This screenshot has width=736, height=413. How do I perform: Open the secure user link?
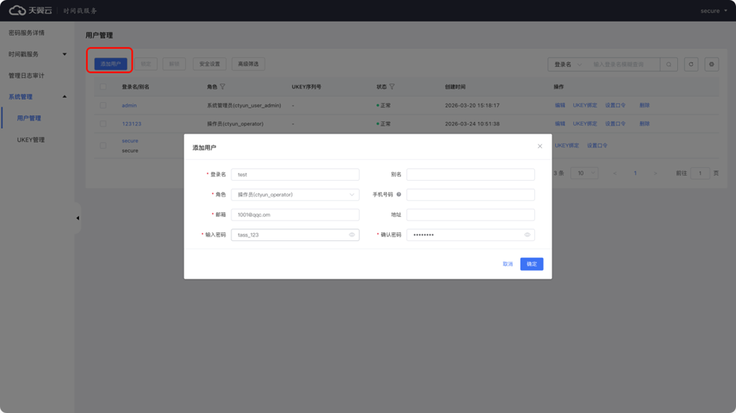[x=130, y=141]
